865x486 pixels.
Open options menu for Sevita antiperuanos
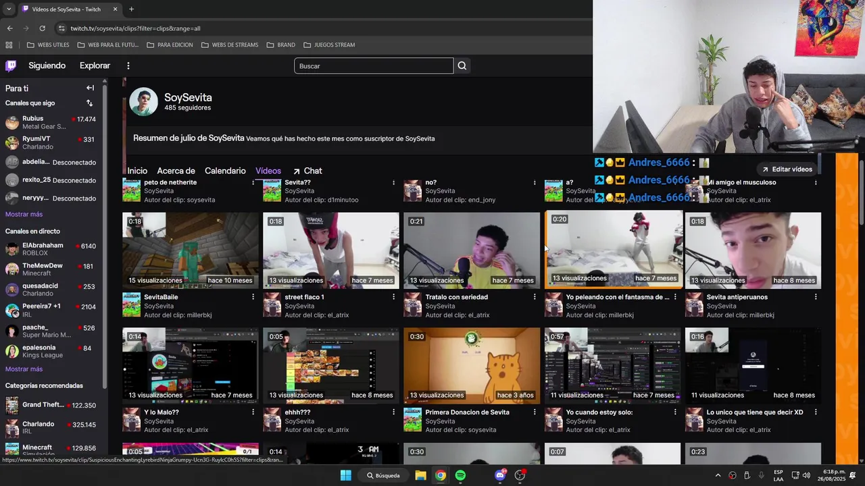pos(816,297)
